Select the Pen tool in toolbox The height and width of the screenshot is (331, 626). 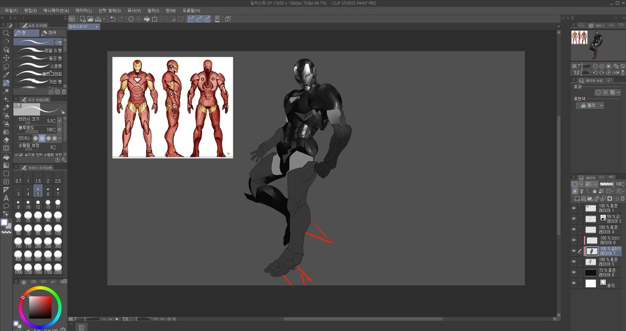point(6,83)
